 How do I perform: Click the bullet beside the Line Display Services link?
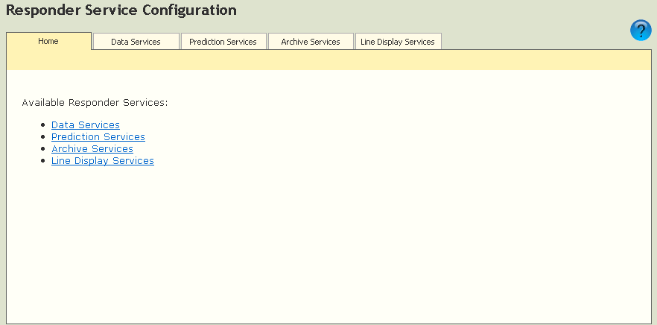click(43, 162)
